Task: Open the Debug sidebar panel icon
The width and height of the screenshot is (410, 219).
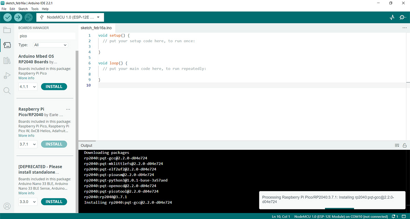Action: [x=7, y=76]
